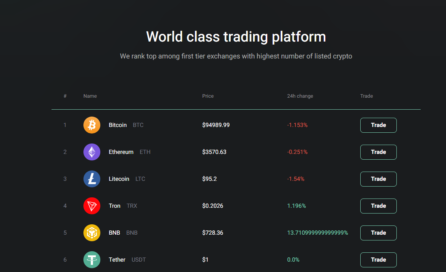
Task: Click the Ethereum coin icon
Action: pyautogui.click(x=92, y=152)
